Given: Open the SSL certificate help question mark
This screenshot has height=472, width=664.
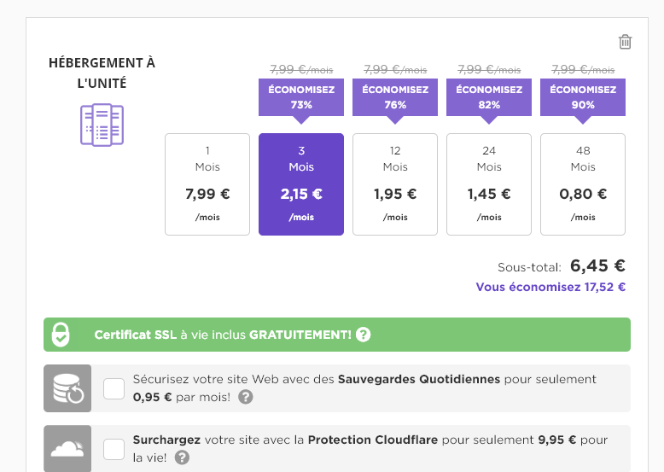Looking at the screenshot, I should click(x=363, y=335).
